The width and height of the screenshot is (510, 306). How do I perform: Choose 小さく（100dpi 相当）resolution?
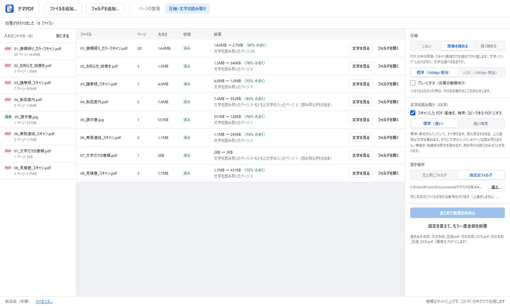pyautogui.click(x=481, y=72)
